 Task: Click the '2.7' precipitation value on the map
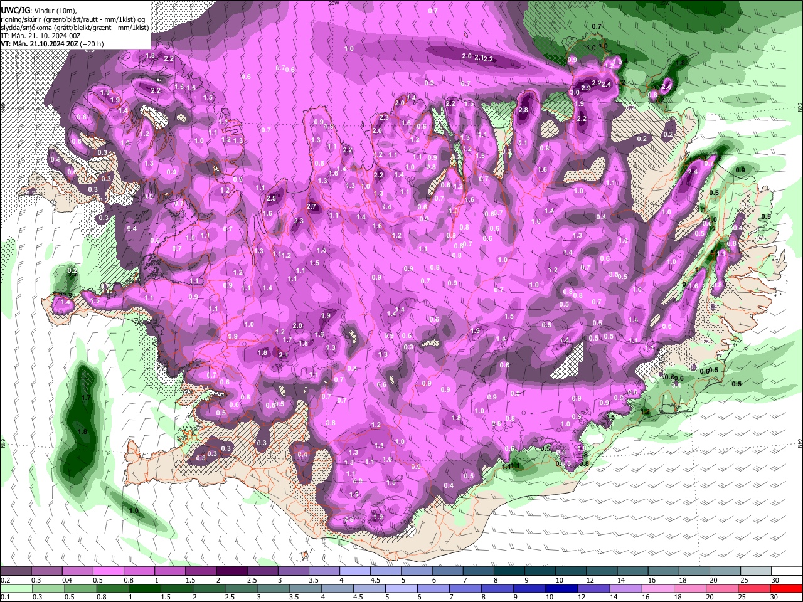[311, 206]
